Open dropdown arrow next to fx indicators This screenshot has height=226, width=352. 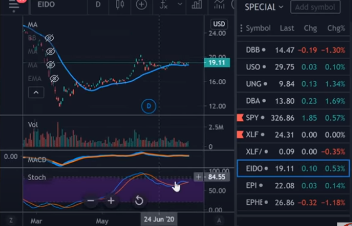point(180,4)
